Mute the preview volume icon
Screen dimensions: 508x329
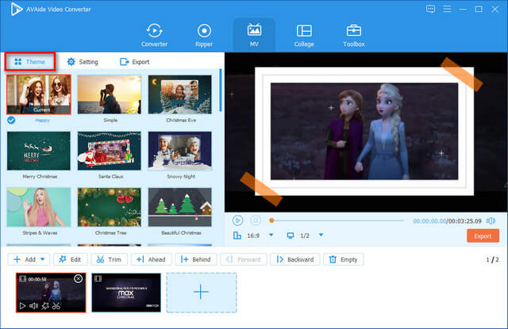pyautogui.click(x=491, y=220)
